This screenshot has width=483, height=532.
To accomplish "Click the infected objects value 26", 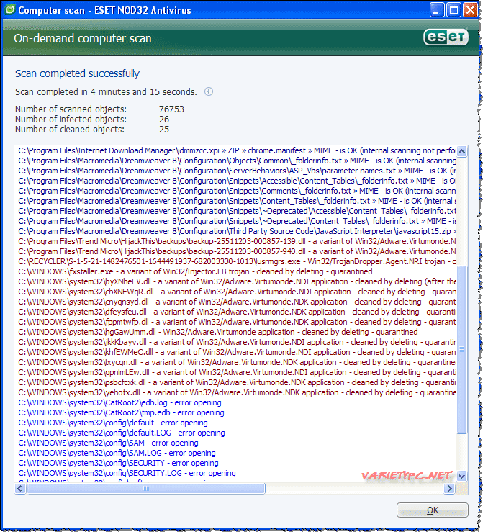I will (x=164, y=120).
